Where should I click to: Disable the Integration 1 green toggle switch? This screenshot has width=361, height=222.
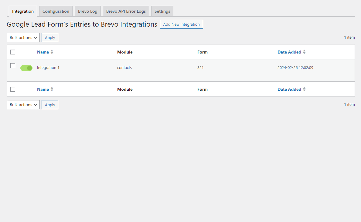click(26, 68)
